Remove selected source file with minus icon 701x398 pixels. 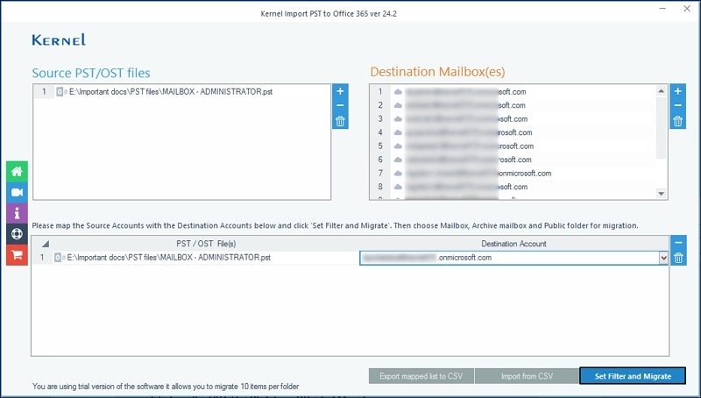coord(340,105)
